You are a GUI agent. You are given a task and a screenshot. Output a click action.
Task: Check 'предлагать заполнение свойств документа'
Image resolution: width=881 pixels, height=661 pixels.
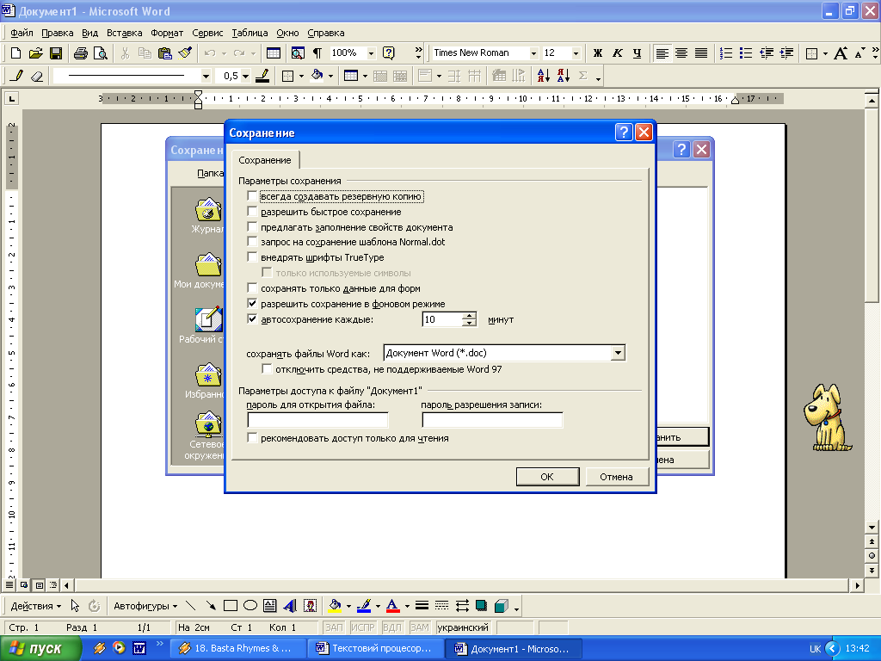252,227
